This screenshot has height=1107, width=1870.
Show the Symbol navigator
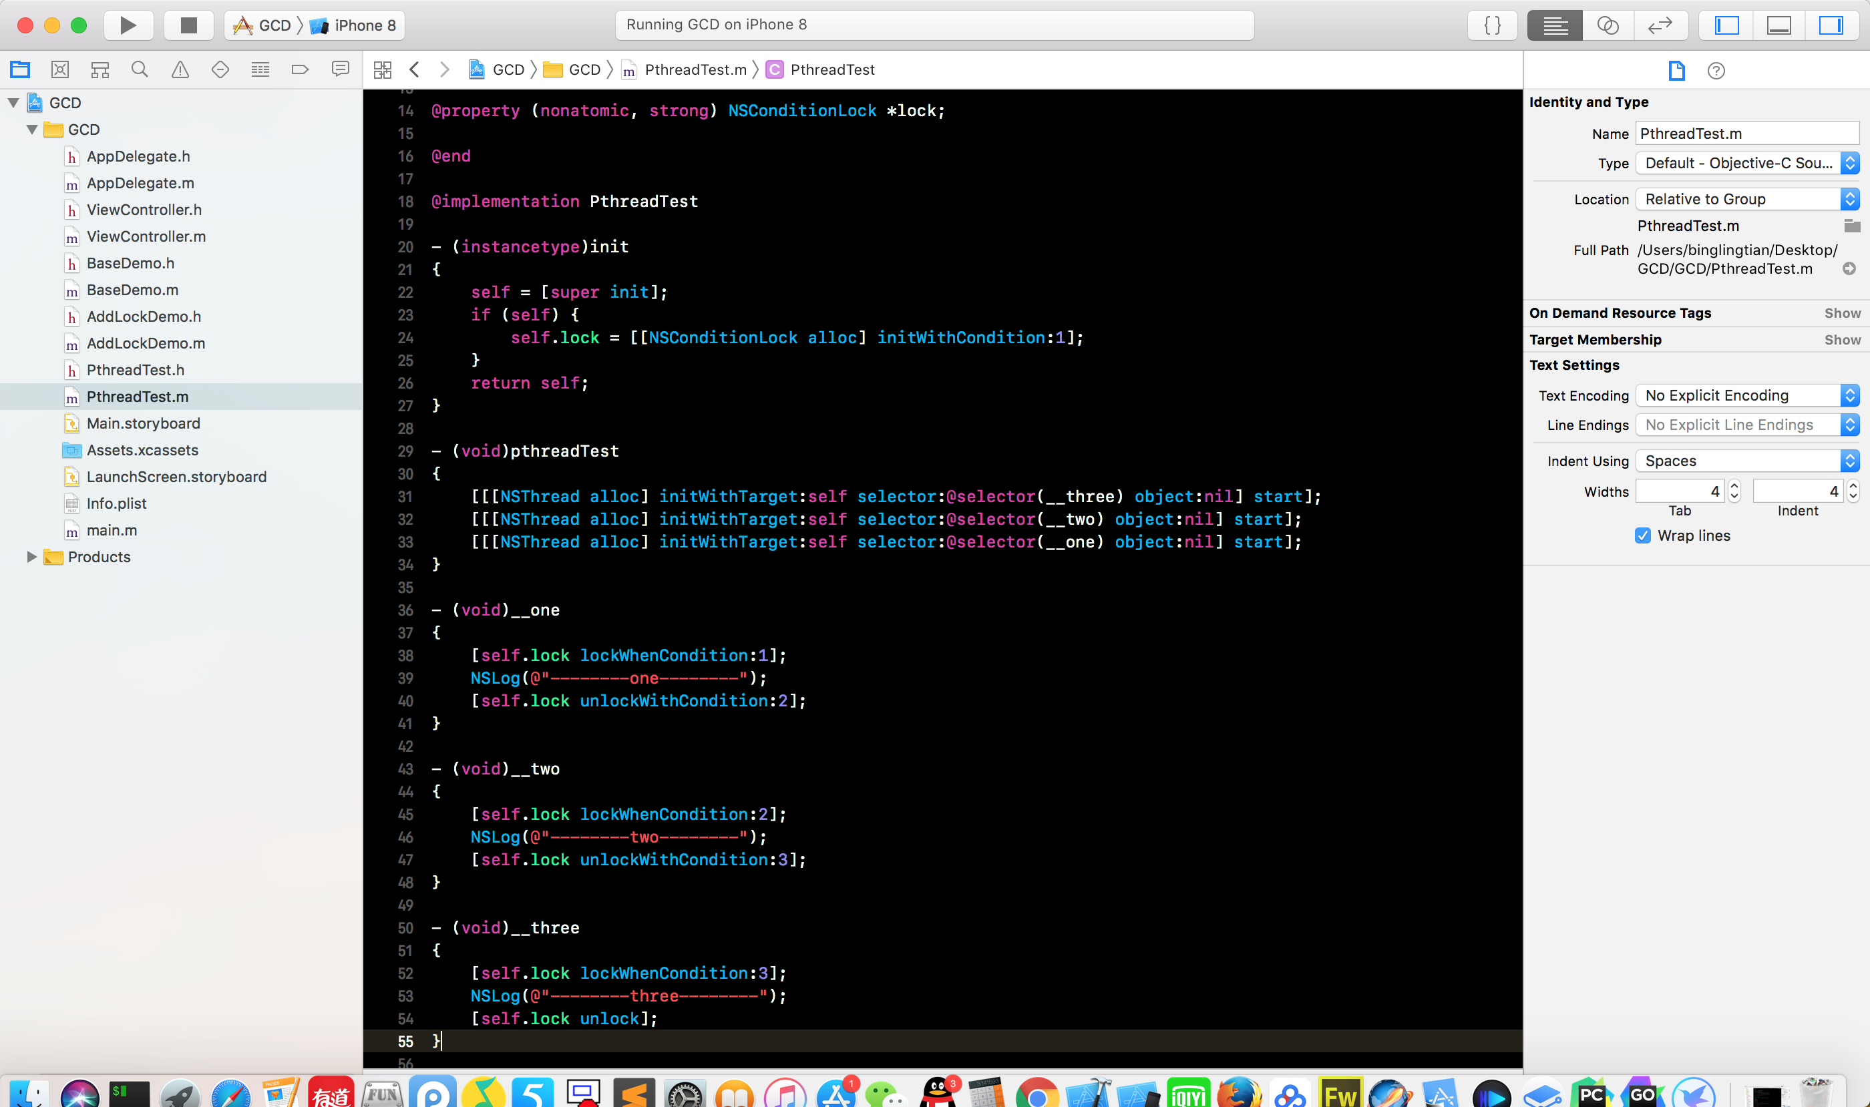(x=100, y=69)
